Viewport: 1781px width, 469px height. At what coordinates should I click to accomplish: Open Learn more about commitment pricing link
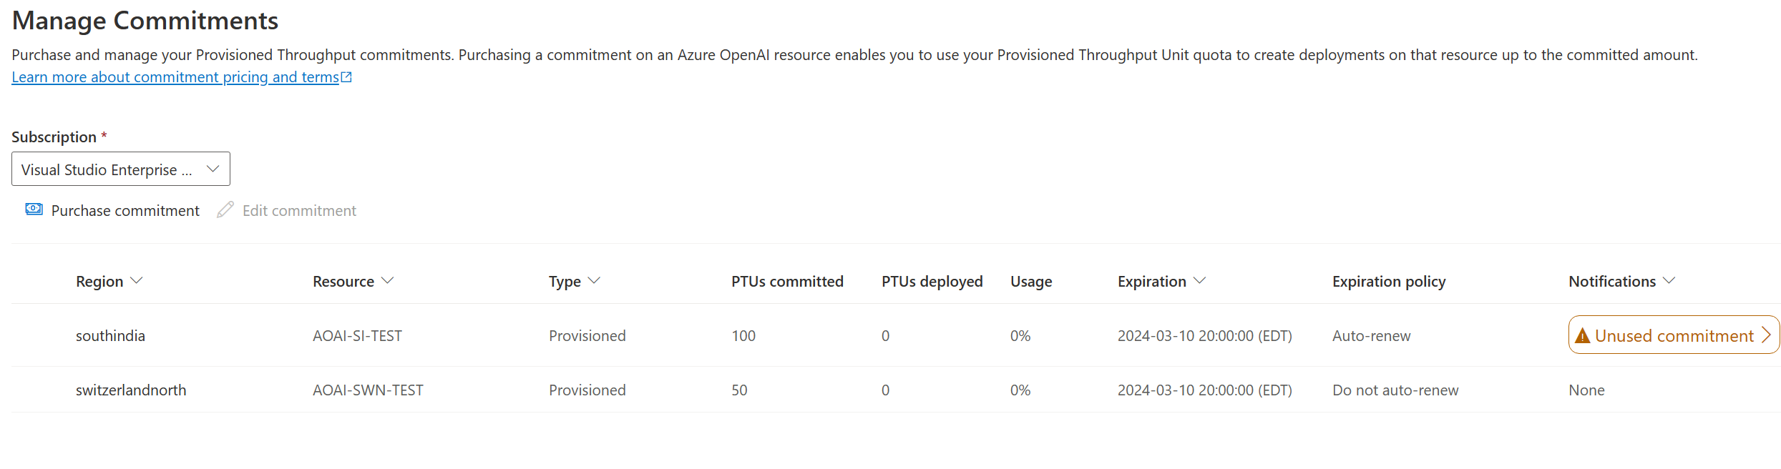(175, 77)
